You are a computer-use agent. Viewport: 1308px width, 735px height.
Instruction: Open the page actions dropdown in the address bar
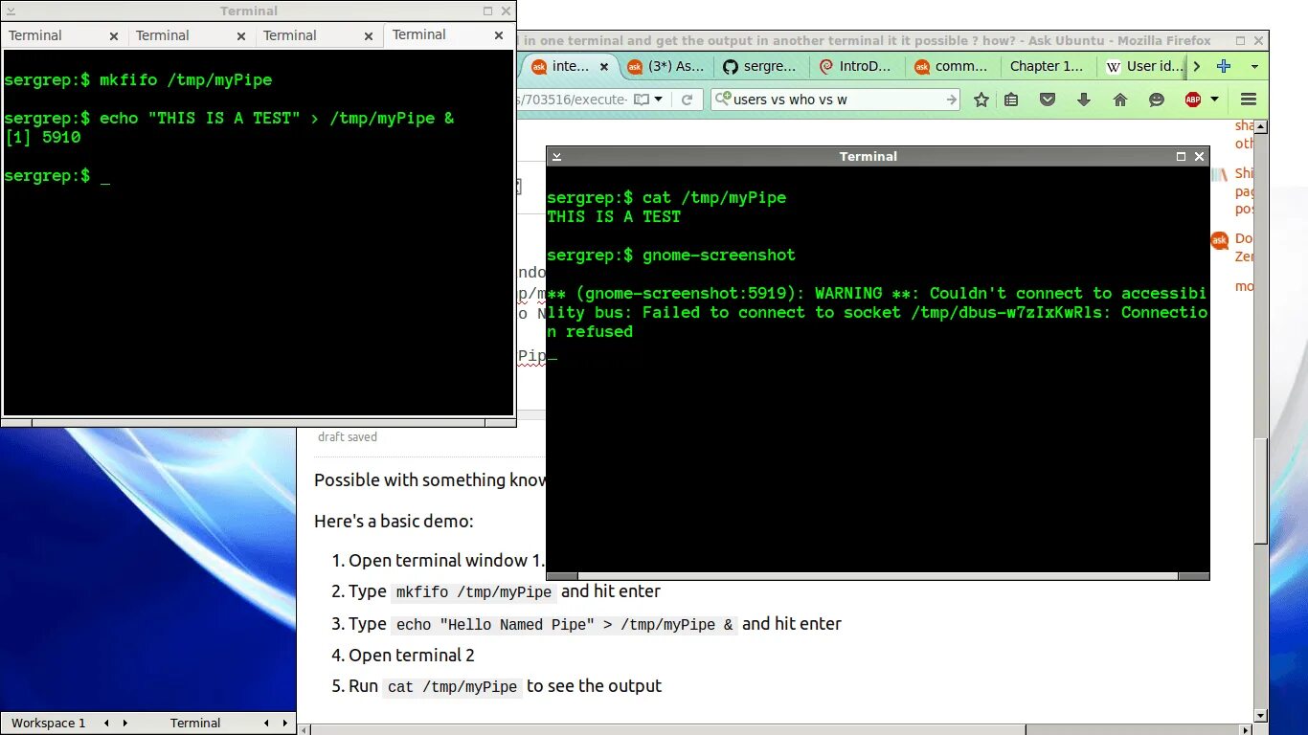point(658,99)
